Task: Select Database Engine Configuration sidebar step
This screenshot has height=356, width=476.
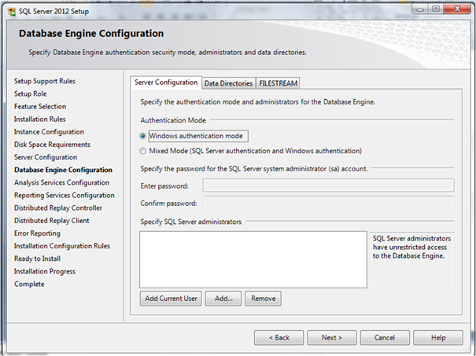Action: pos(63,170)
